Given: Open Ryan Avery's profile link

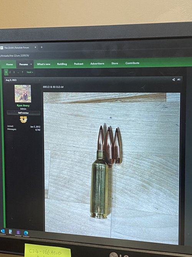Looking at the screenshot, I should (23, 106).
